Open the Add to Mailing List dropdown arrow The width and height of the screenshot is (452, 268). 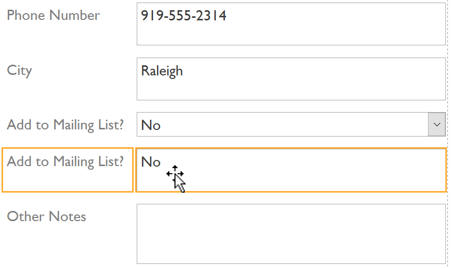click(x=437, y=125)
